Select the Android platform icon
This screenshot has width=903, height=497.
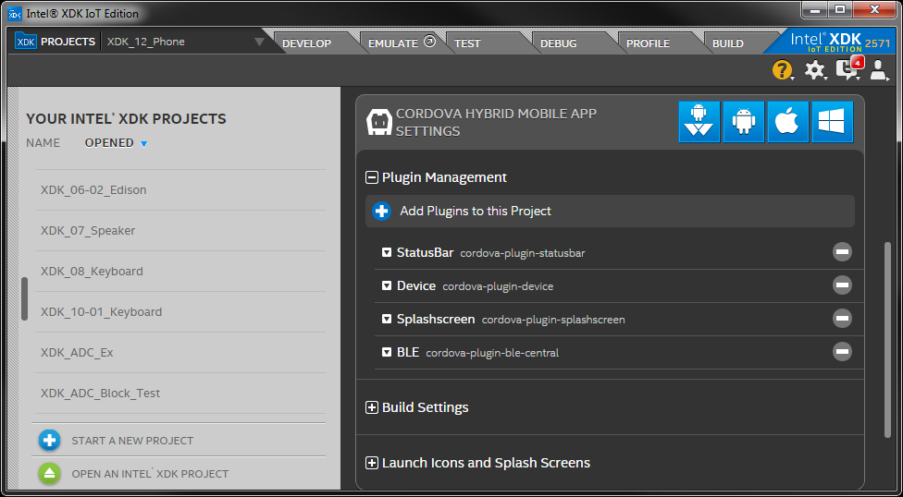coord(744,122)
